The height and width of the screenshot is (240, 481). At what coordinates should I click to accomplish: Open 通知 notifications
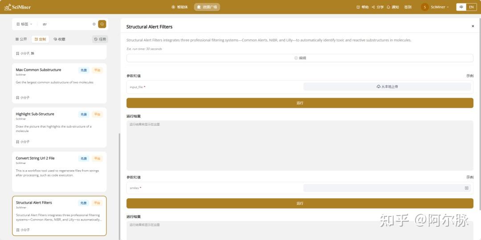coord(393,7)
